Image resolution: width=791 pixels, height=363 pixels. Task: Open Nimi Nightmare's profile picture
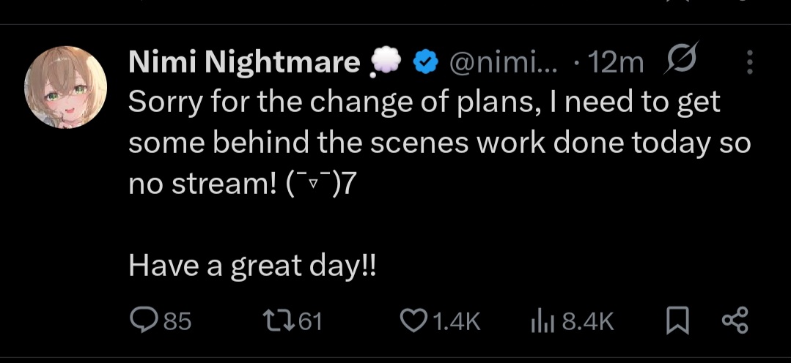(x=66, y=86)
